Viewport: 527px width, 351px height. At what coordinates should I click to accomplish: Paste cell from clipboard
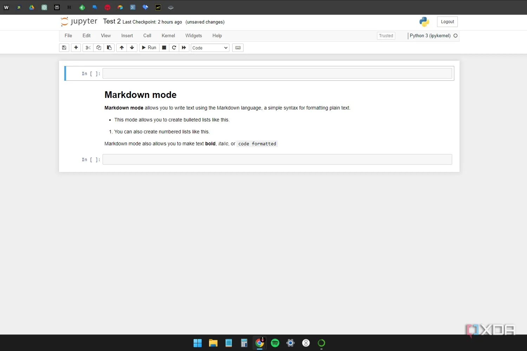(x=109, y=48)
